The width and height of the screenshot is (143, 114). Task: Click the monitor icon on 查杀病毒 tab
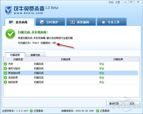point(11,22)
